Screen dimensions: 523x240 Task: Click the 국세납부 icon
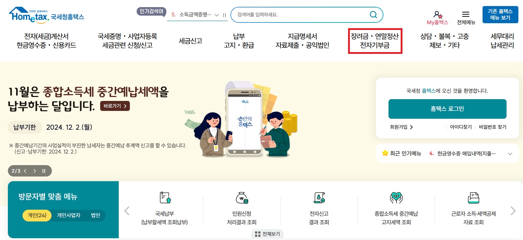(165, 198)
